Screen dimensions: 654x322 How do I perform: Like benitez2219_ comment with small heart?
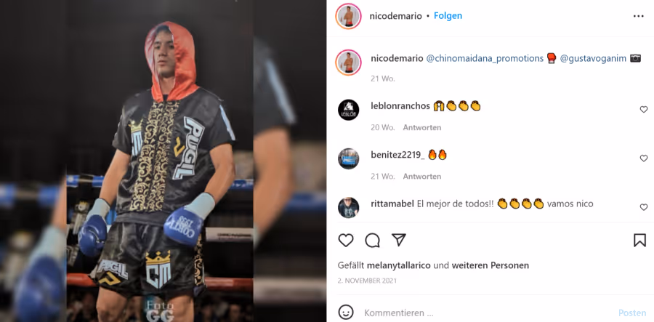pyautogui.click(x=644, y=158)
